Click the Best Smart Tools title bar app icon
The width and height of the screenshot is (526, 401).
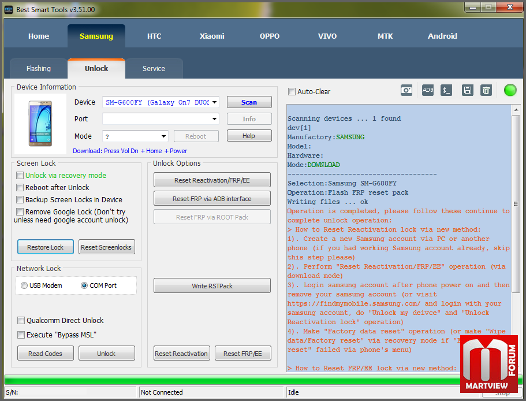coord(9,10)
